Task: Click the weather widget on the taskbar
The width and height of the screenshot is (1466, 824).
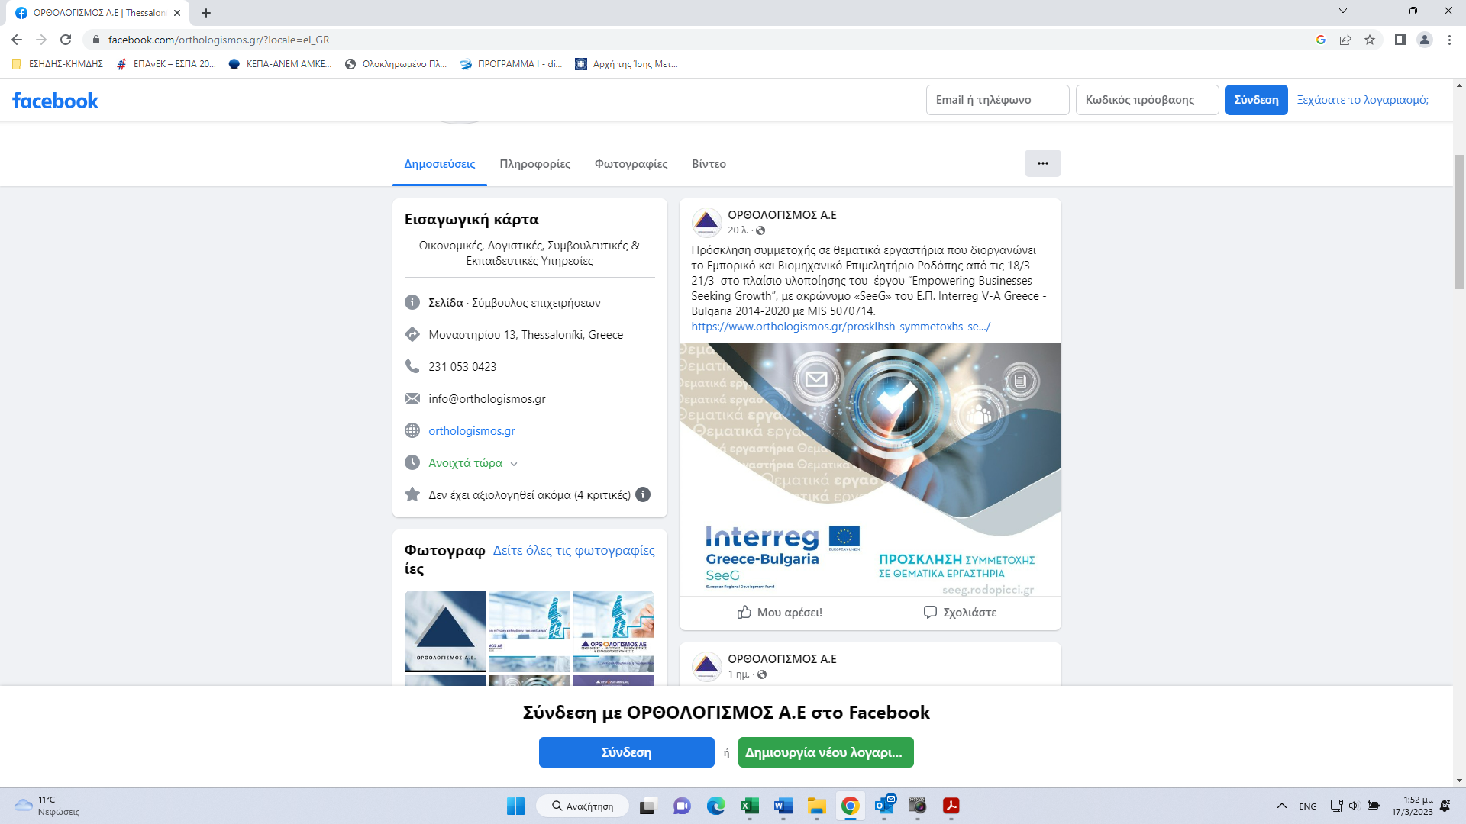Action: click(x=47, y=806)
